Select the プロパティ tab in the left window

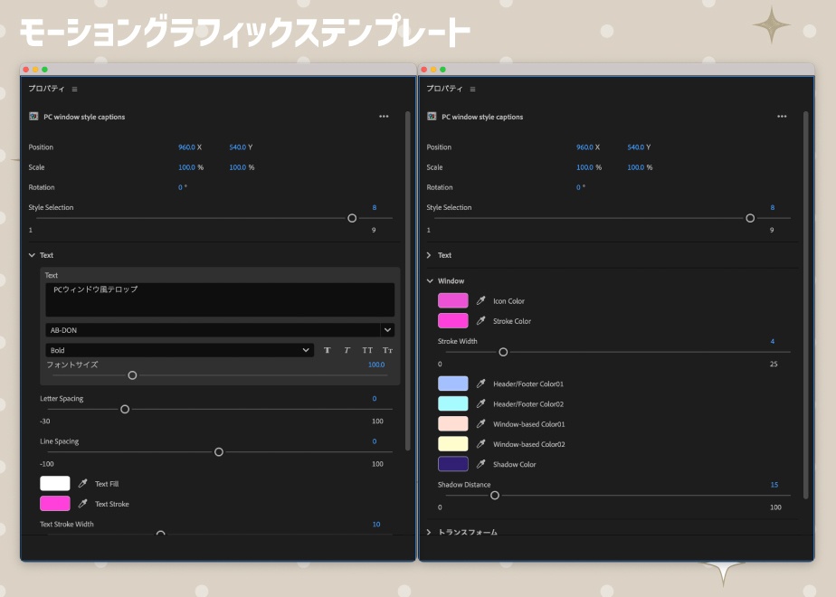click(46, 89)
